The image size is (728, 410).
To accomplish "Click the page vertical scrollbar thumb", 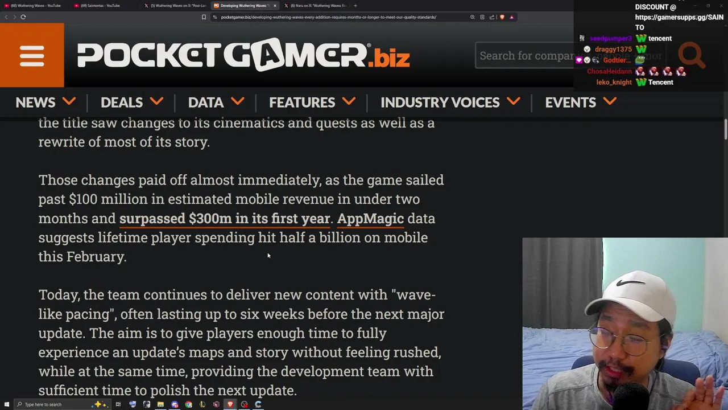I will tap(726, 129).
